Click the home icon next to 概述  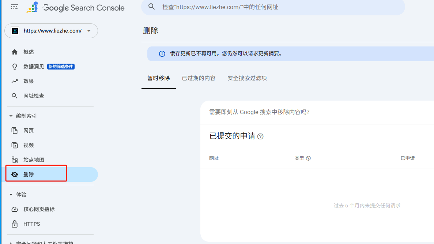[x=14, y=52]
